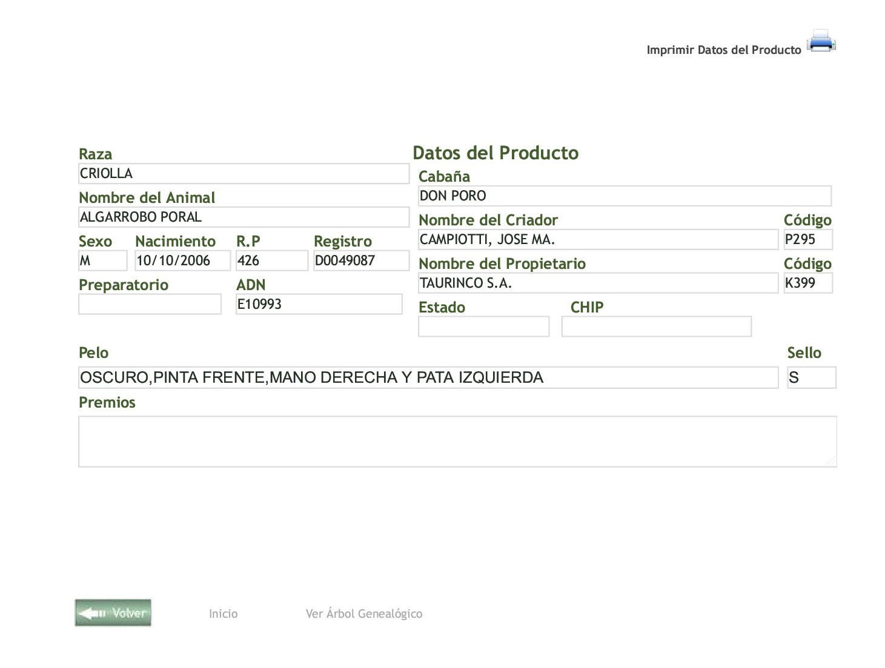Open Ver Árbol Genealógico link

point(363,613)
